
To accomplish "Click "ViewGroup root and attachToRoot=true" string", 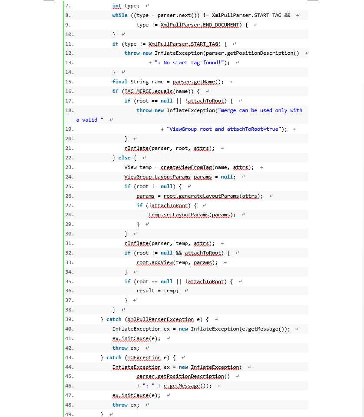I will tap(224, 129).
